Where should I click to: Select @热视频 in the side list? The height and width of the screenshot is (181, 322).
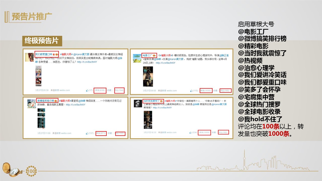[x=250, y=61]
